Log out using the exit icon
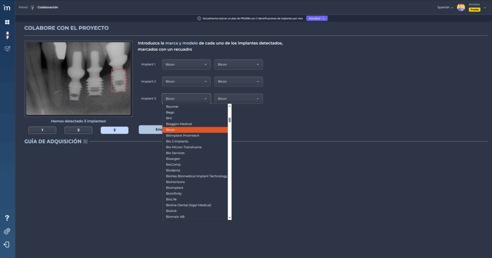This screenshot has width=492, height=258. [7, 244]
